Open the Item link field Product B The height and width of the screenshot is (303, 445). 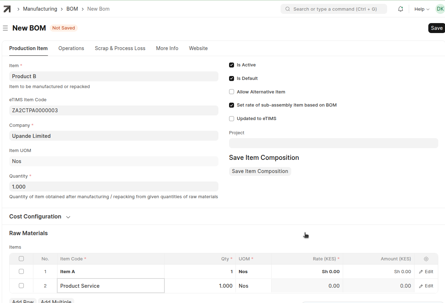(114, 76)
